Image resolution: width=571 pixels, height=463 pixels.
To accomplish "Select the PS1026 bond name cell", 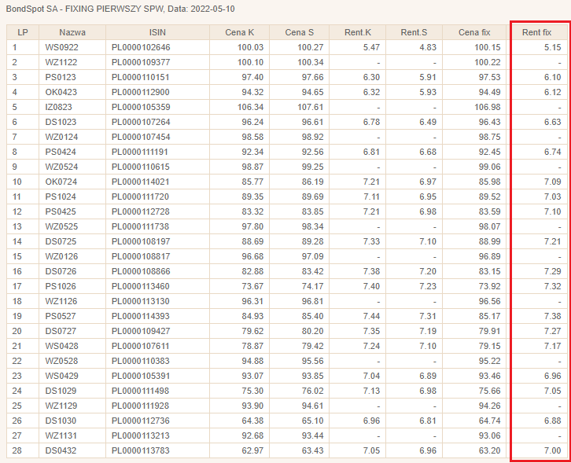I will (61, 287).
